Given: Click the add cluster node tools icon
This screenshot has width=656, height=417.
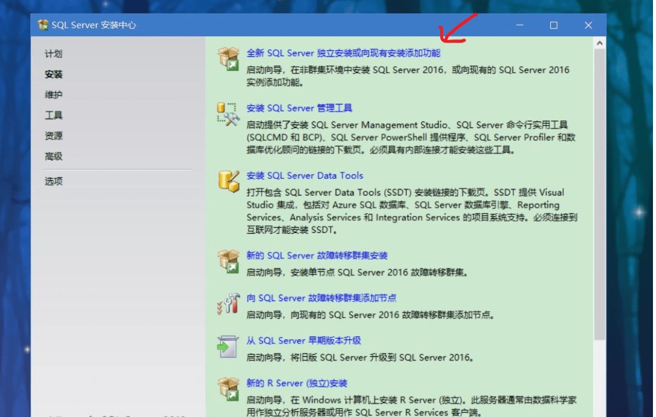Looking at the screenshot, I should pos(228,303).
